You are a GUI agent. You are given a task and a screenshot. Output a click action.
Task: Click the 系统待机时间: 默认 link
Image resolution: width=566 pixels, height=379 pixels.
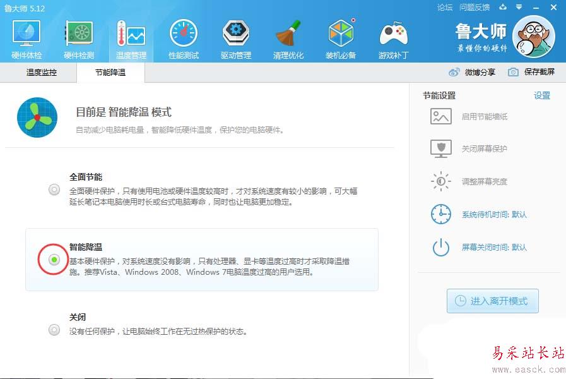[x=494, y=214]
